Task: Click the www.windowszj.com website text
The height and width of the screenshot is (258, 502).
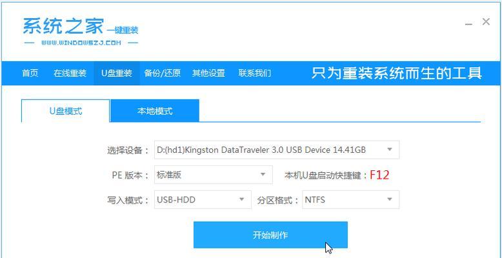Action: (81, 43)
